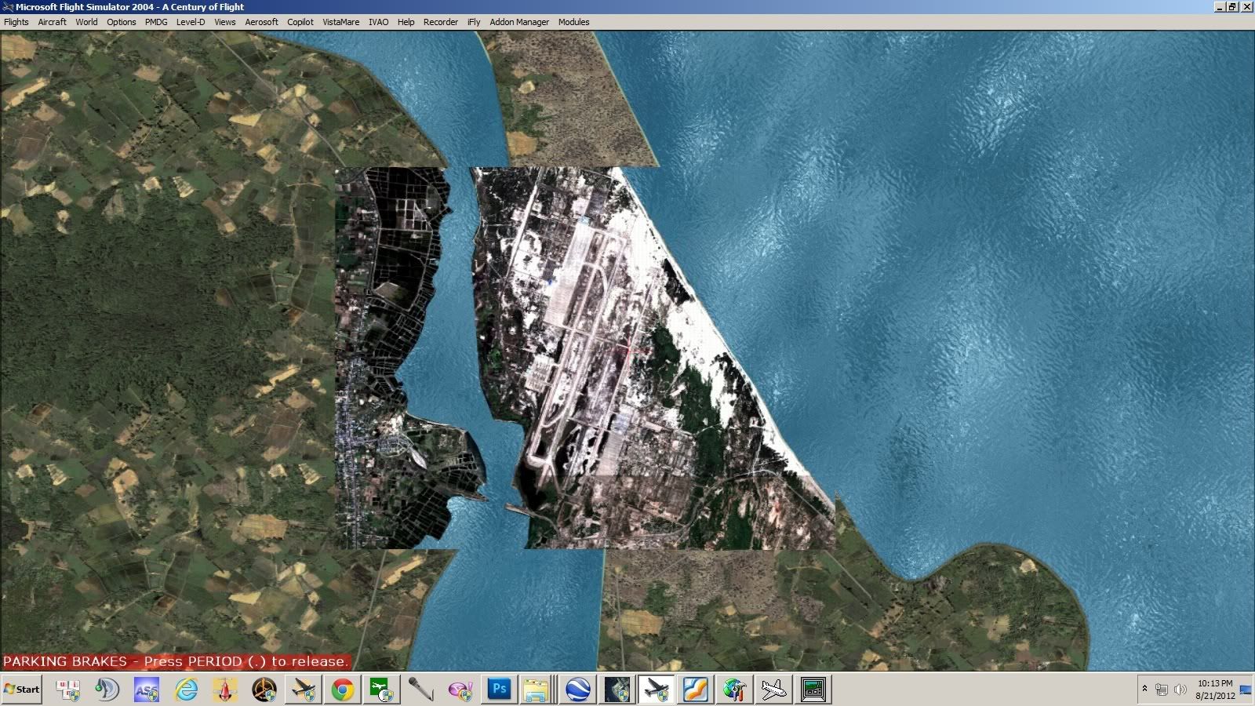Open the PMDG menu
1255x706 pixels.
coord(155,22)
